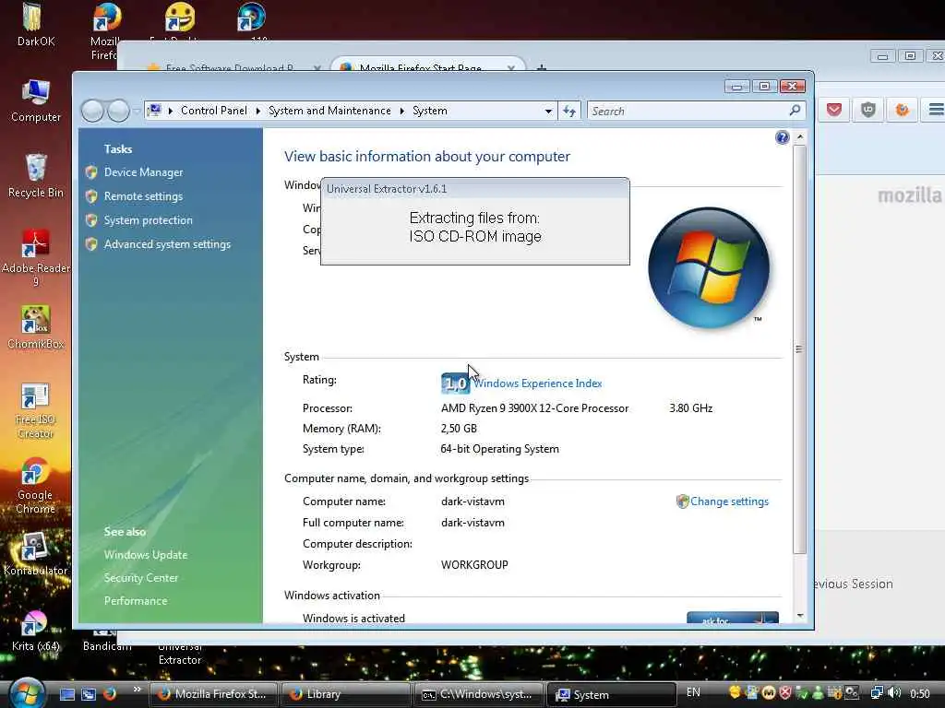
Task: Click the search magnifier icon
Action: pos(795,111)
